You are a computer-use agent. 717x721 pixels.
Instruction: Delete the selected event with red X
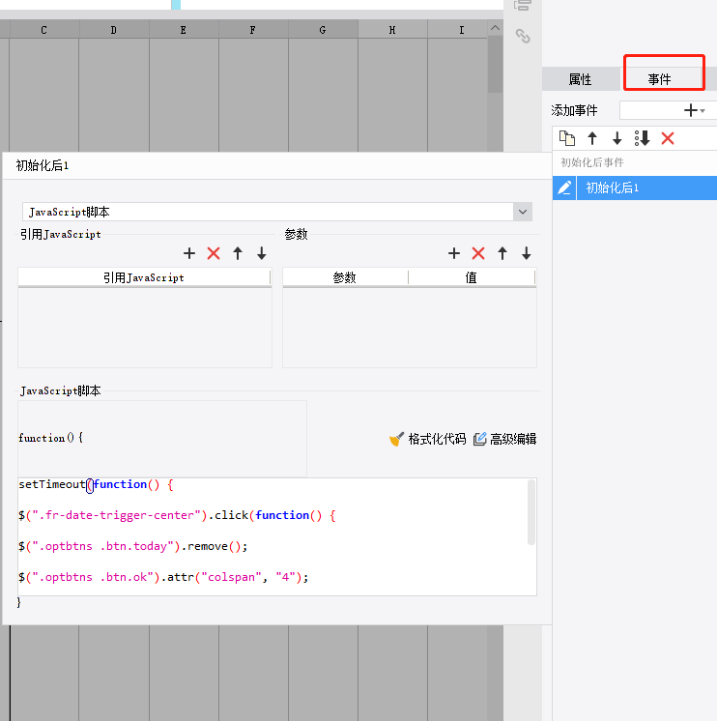pyautogui.click(x=668, y=138)
